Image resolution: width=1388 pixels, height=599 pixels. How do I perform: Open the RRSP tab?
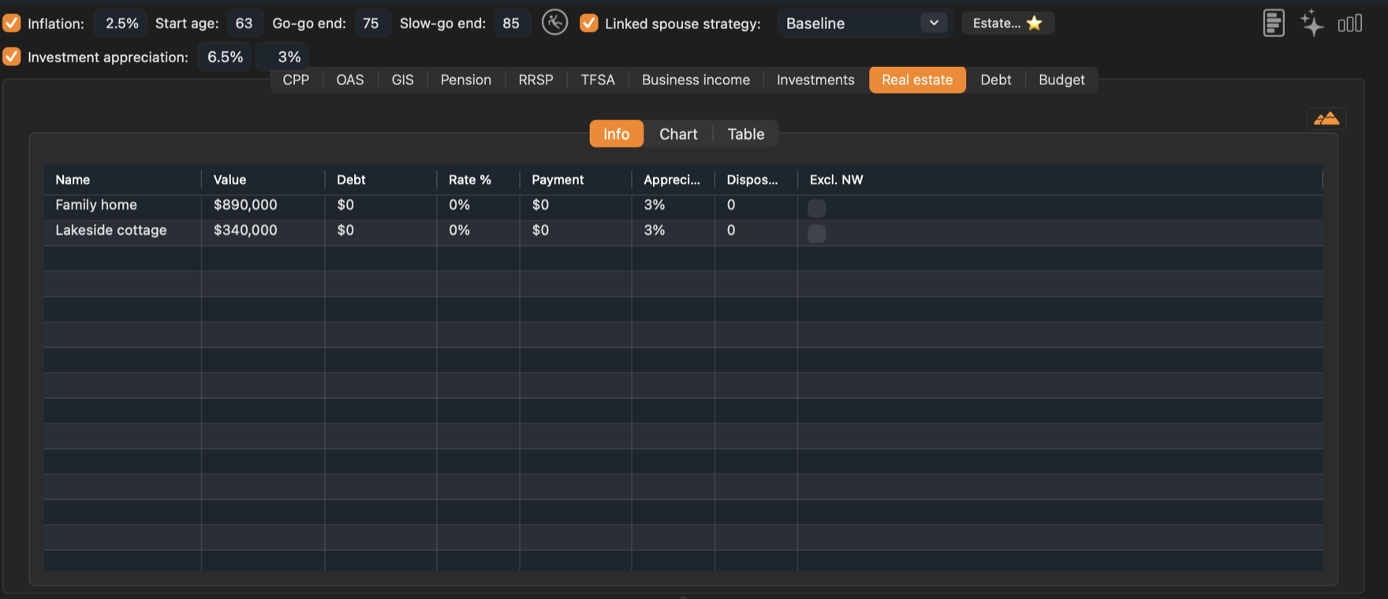535,80
